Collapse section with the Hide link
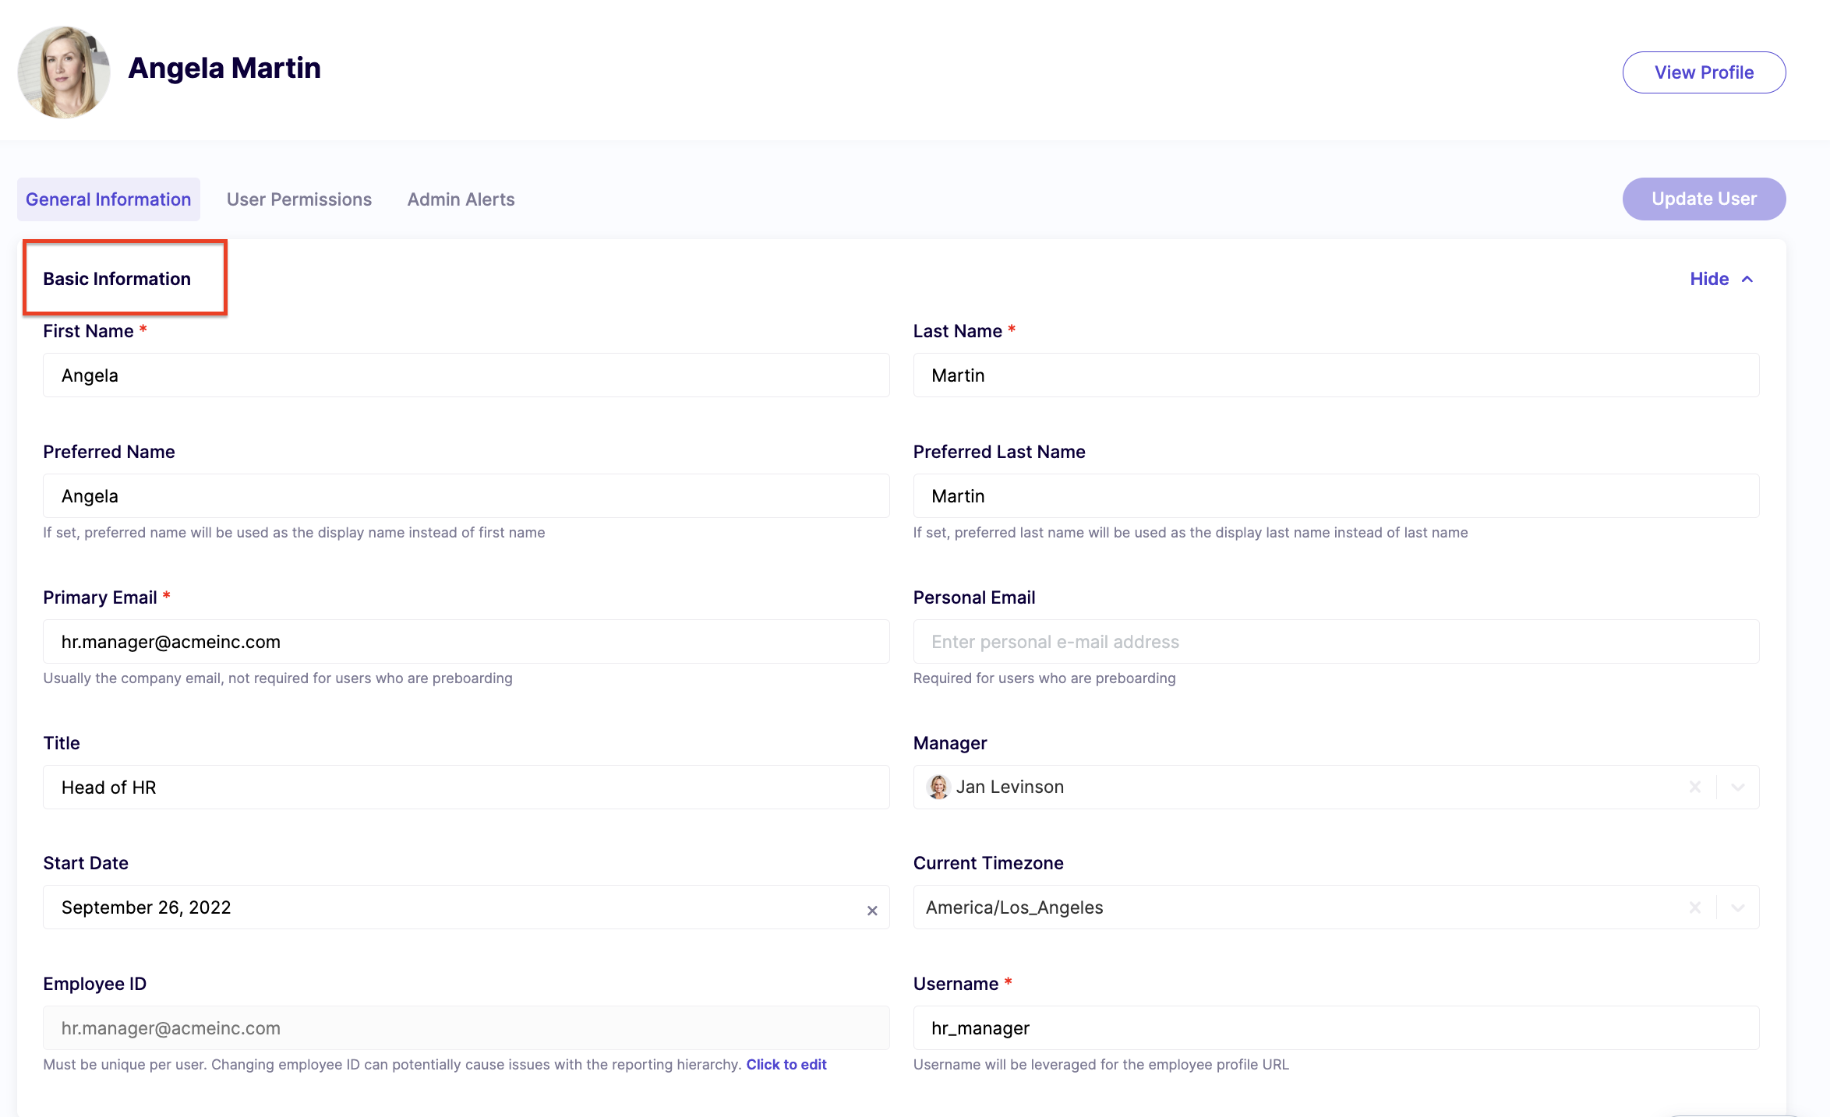Screen dimensions: 1830x1117 1709,279
